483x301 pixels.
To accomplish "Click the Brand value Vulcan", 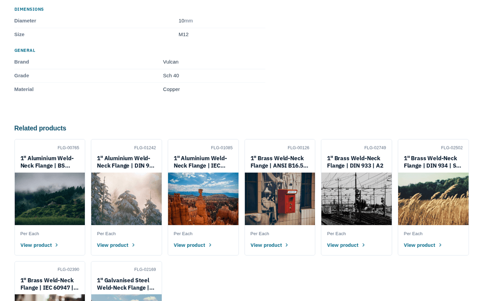I will 171,62.
